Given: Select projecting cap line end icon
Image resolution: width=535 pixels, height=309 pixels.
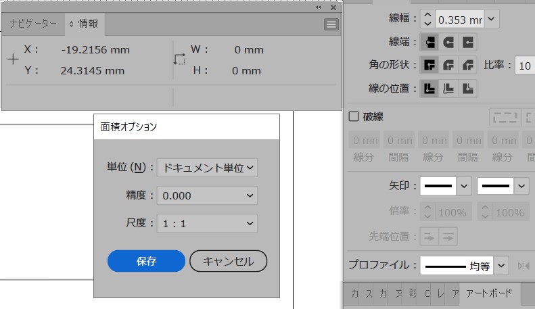Looking at the screenshot, I should [467, 43].
